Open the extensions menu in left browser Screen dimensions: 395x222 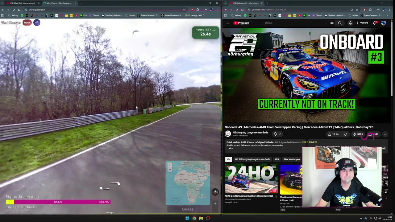197,10
